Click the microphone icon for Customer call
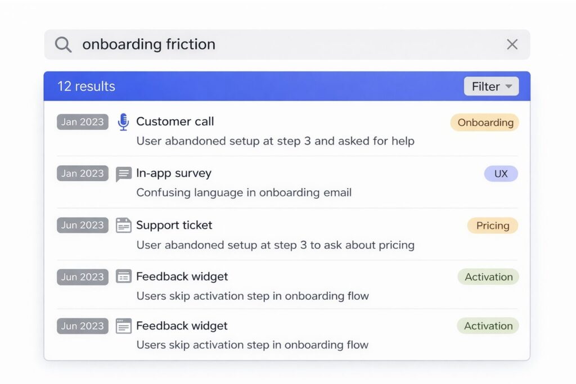This screenshot has height=384, width=576. pos(123,122)
